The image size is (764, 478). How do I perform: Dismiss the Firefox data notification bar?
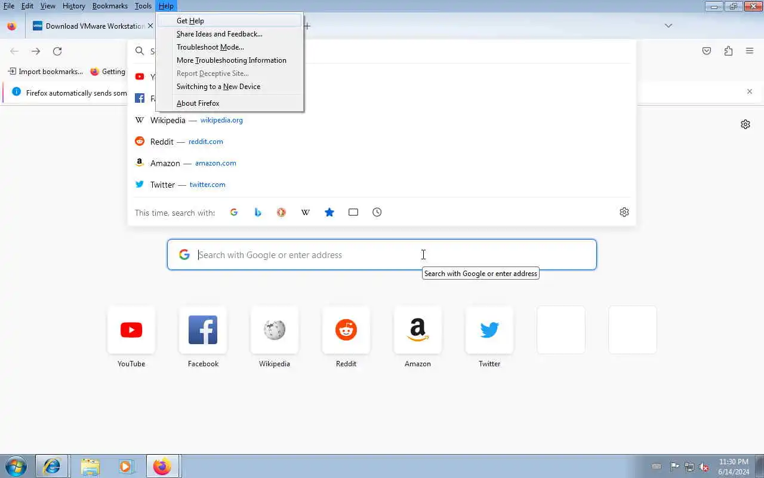click(x=750, y=91)
